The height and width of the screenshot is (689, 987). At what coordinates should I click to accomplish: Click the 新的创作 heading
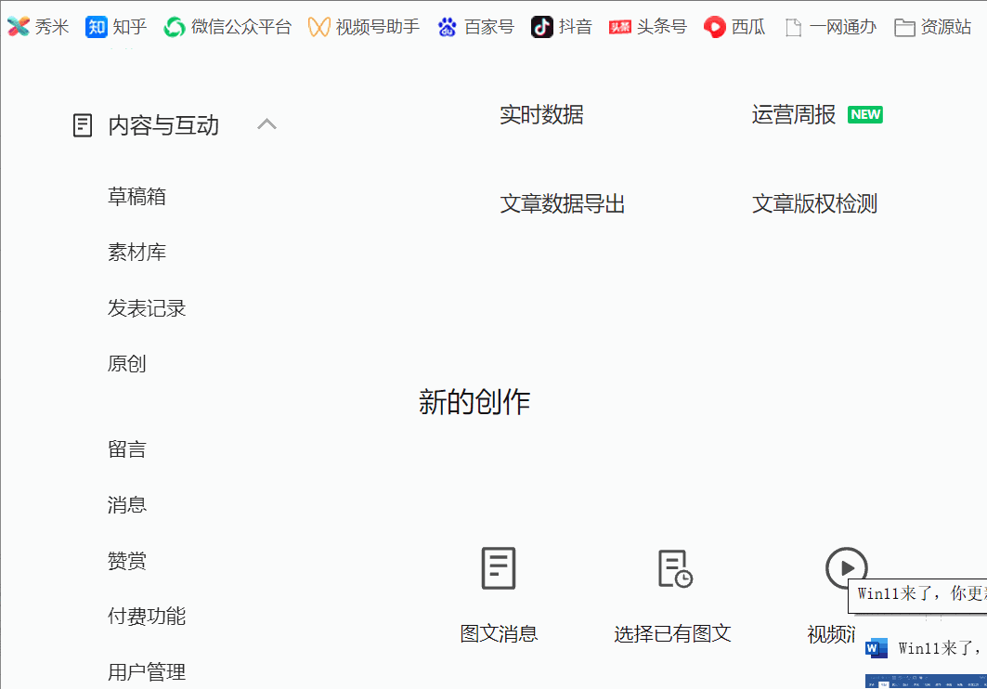tap(474, 401)
